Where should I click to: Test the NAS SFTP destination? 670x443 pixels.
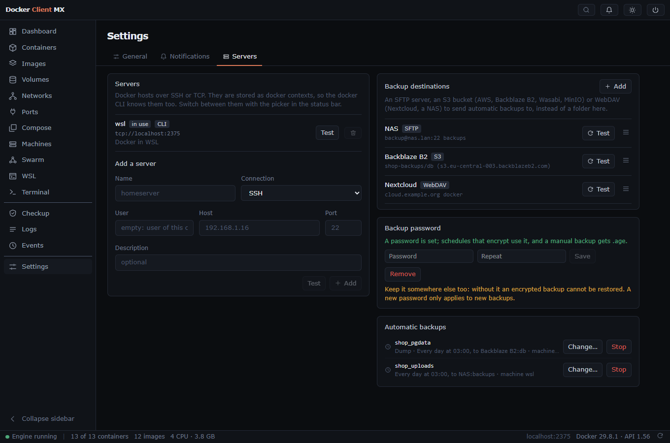click(x=598, y=133)
